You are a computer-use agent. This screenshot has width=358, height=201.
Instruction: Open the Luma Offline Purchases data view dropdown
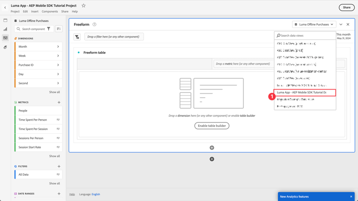[314, 24]
